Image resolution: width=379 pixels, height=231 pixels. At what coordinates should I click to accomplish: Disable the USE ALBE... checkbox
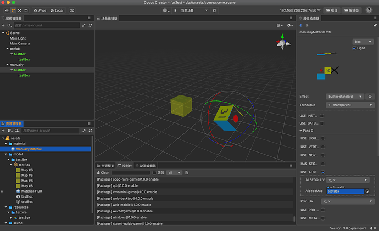click(x=322, y=172)
